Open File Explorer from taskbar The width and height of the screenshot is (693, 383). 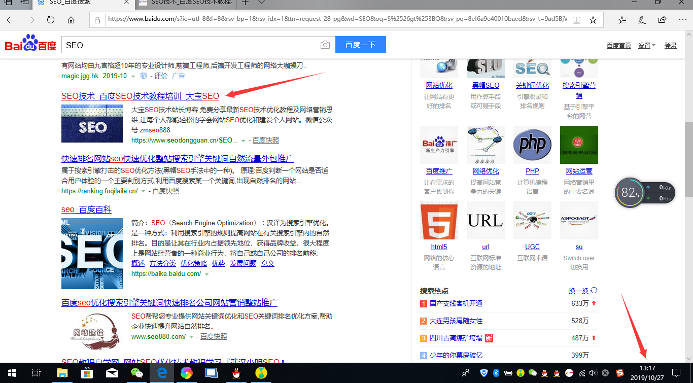pos(62,373)
